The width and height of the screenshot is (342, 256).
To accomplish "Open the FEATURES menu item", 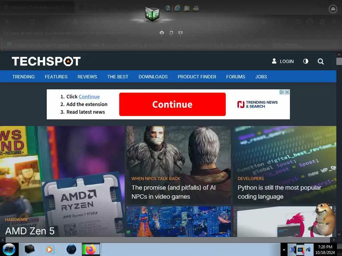I will pyautogui.click(x=56, y=77).
